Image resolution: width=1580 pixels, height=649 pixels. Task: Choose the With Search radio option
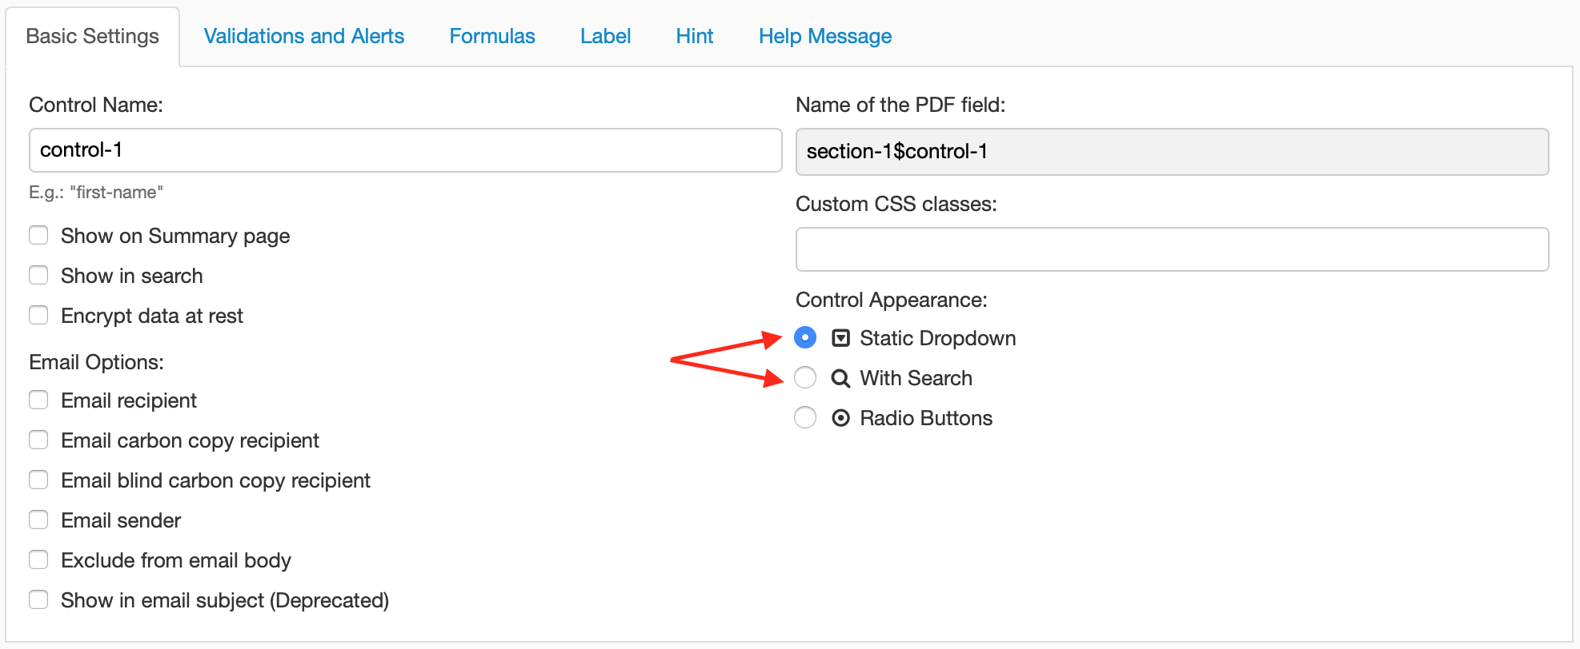(805, 377)
